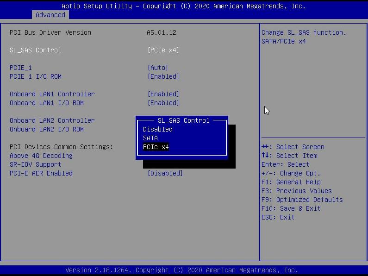368x276 pixels.
Task: Click the Enter: Select hint
Action: [x=286, y=164]
